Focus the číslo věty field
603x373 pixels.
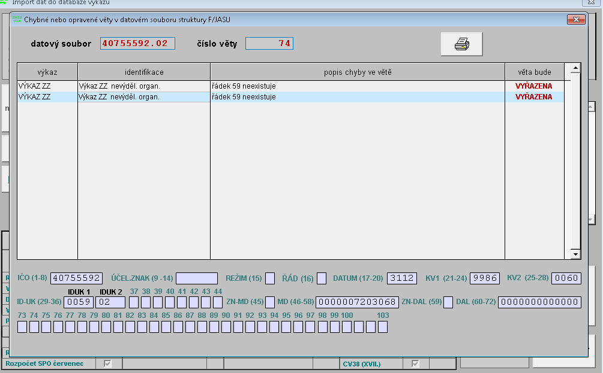pos(269,43)
